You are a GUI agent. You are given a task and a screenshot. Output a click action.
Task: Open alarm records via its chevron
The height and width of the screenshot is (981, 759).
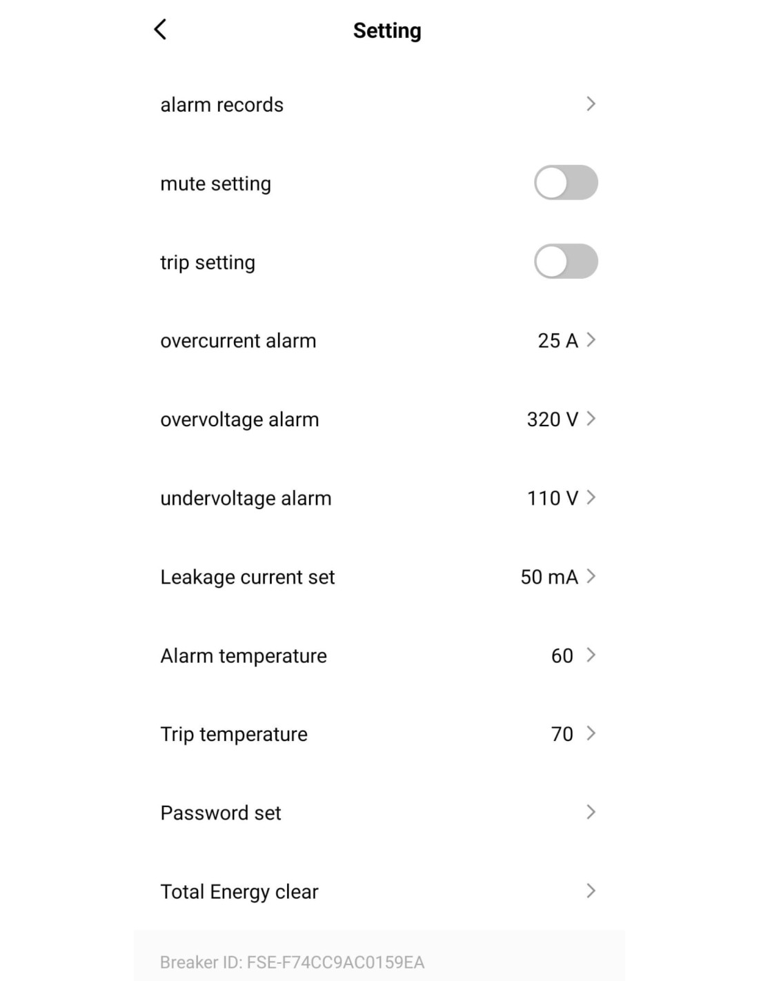591,104
